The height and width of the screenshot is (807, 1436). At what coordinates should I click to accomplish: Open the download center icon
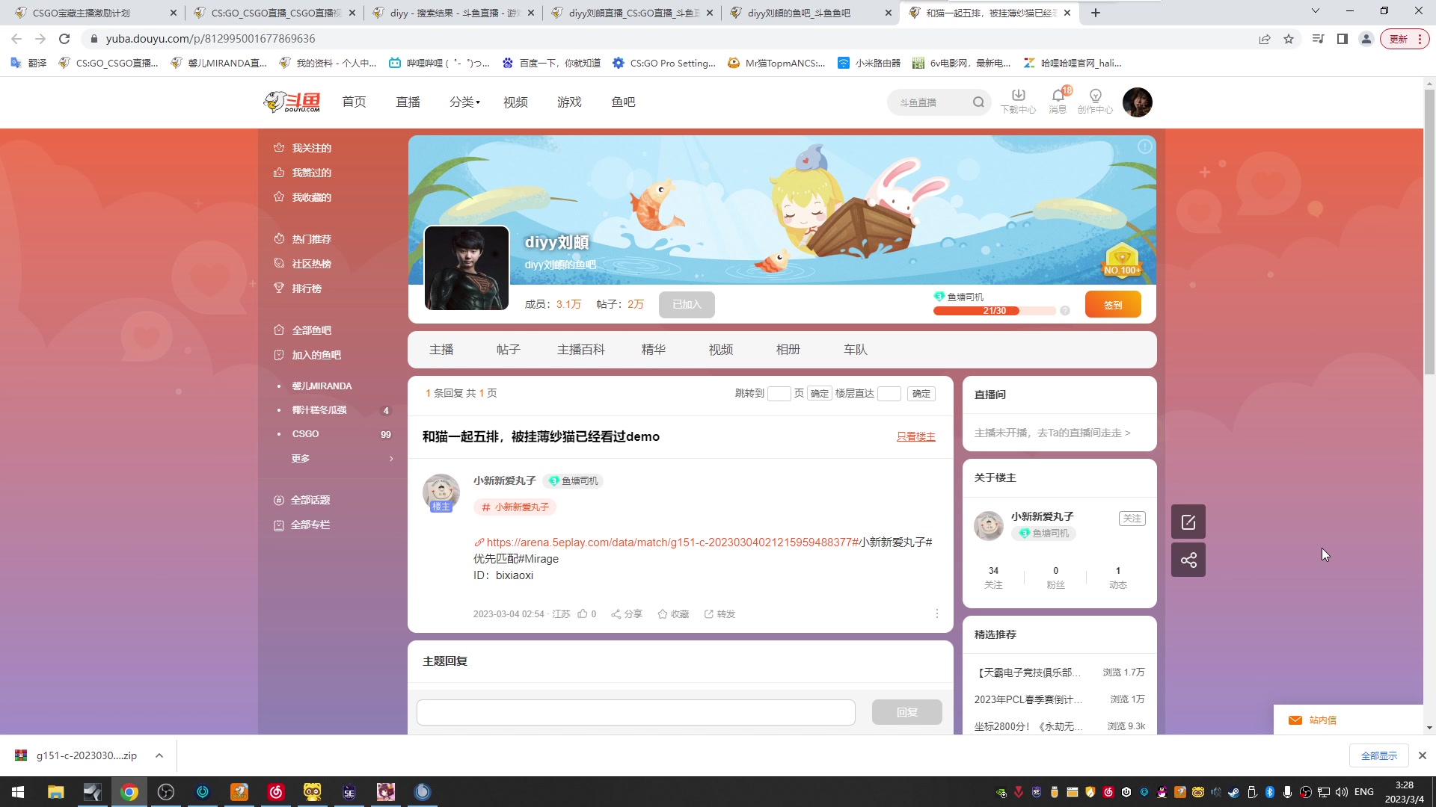pyautogui.click(x=1018, y=102)
